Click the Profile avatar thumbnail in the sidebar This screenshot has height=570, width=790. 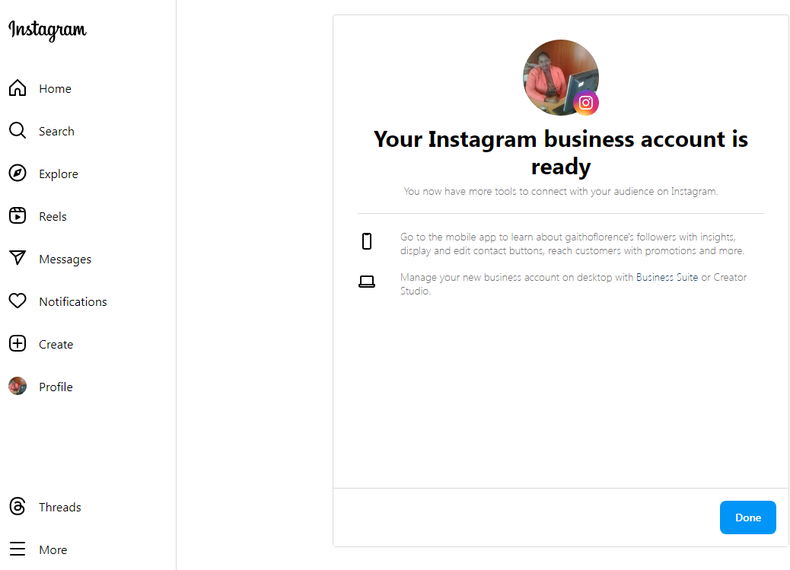click(17, 386)
